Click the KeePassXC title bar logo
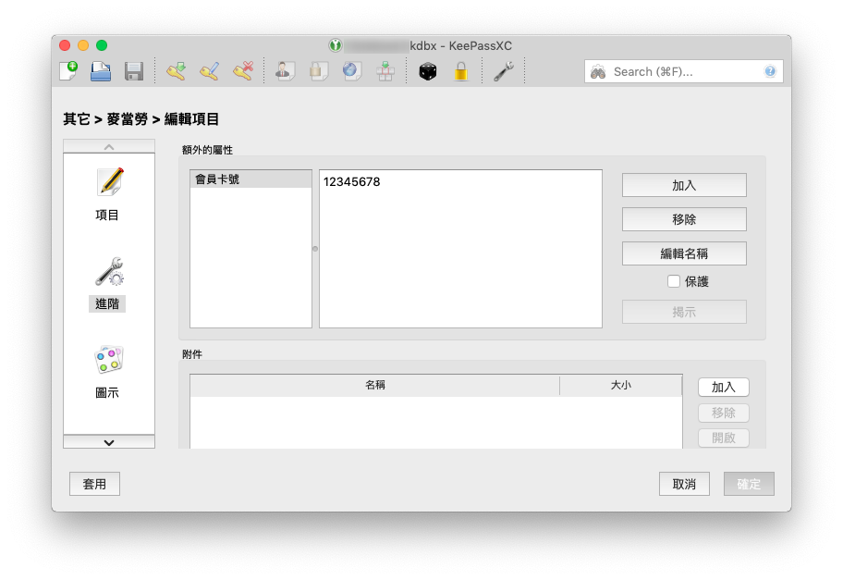 click(x=336, y=45)
